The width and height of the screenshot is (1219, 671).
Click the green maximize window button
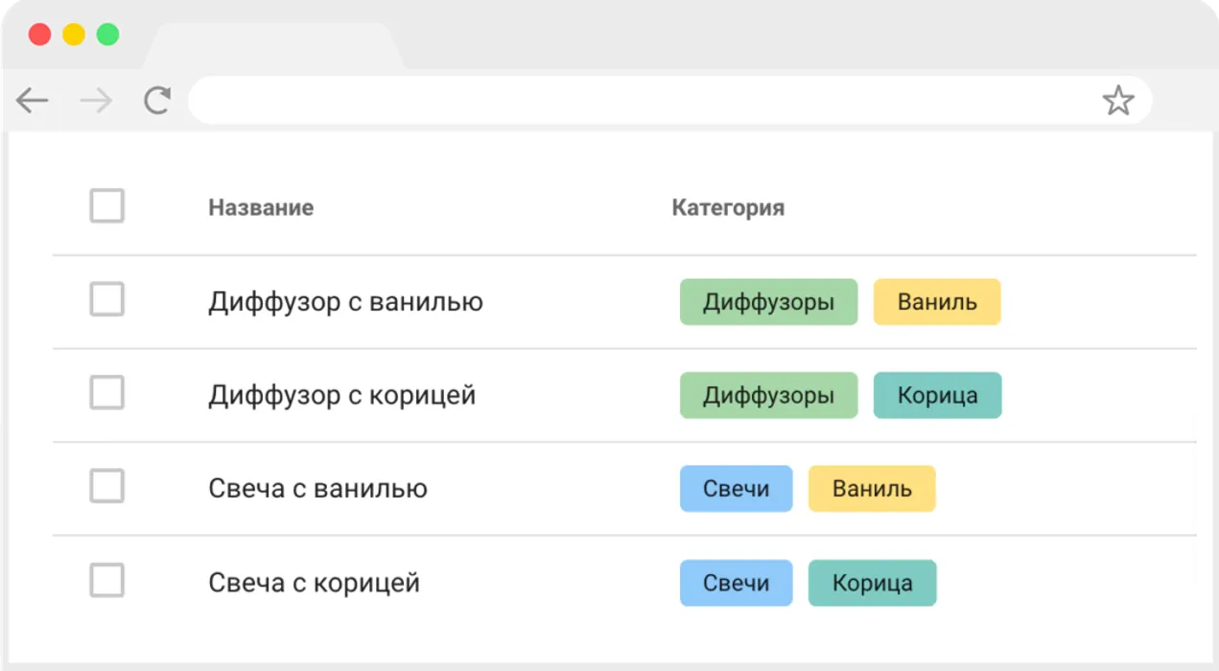click(108, 35)
